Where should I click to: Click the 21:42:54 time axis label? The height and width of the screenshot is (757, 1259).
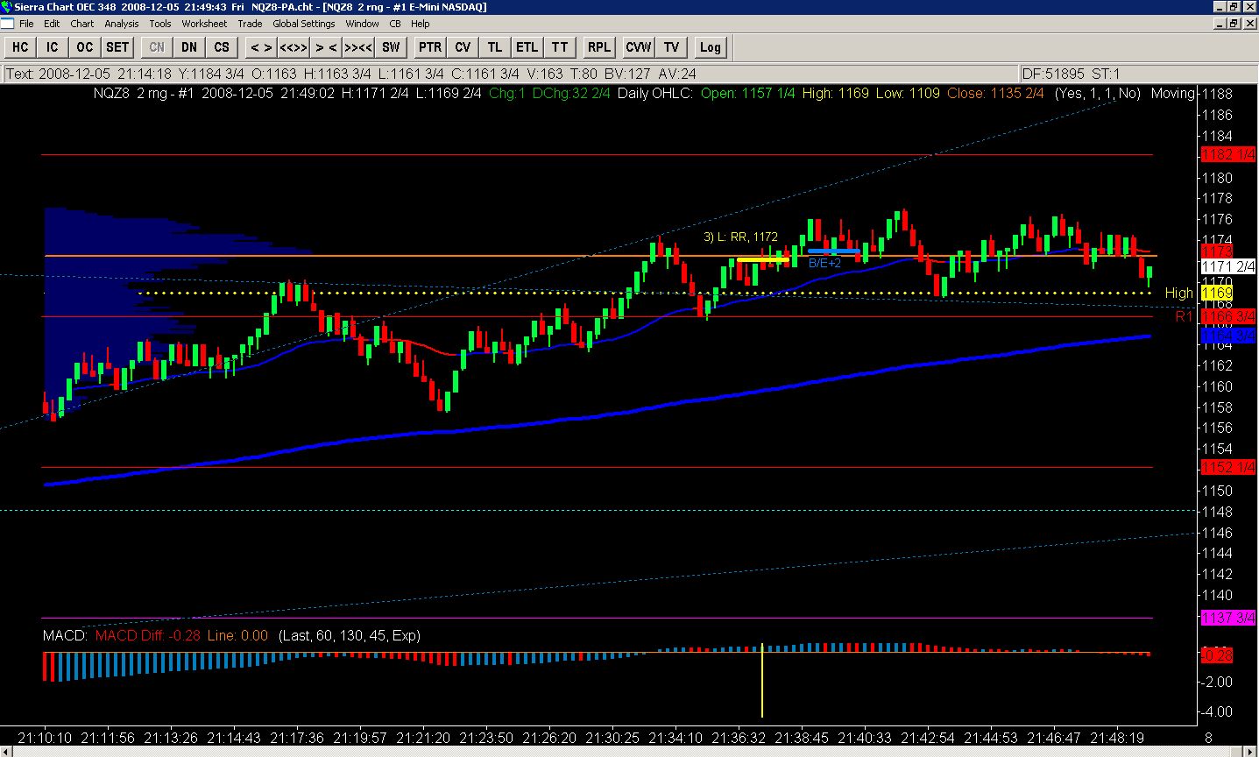click(928, 738)
